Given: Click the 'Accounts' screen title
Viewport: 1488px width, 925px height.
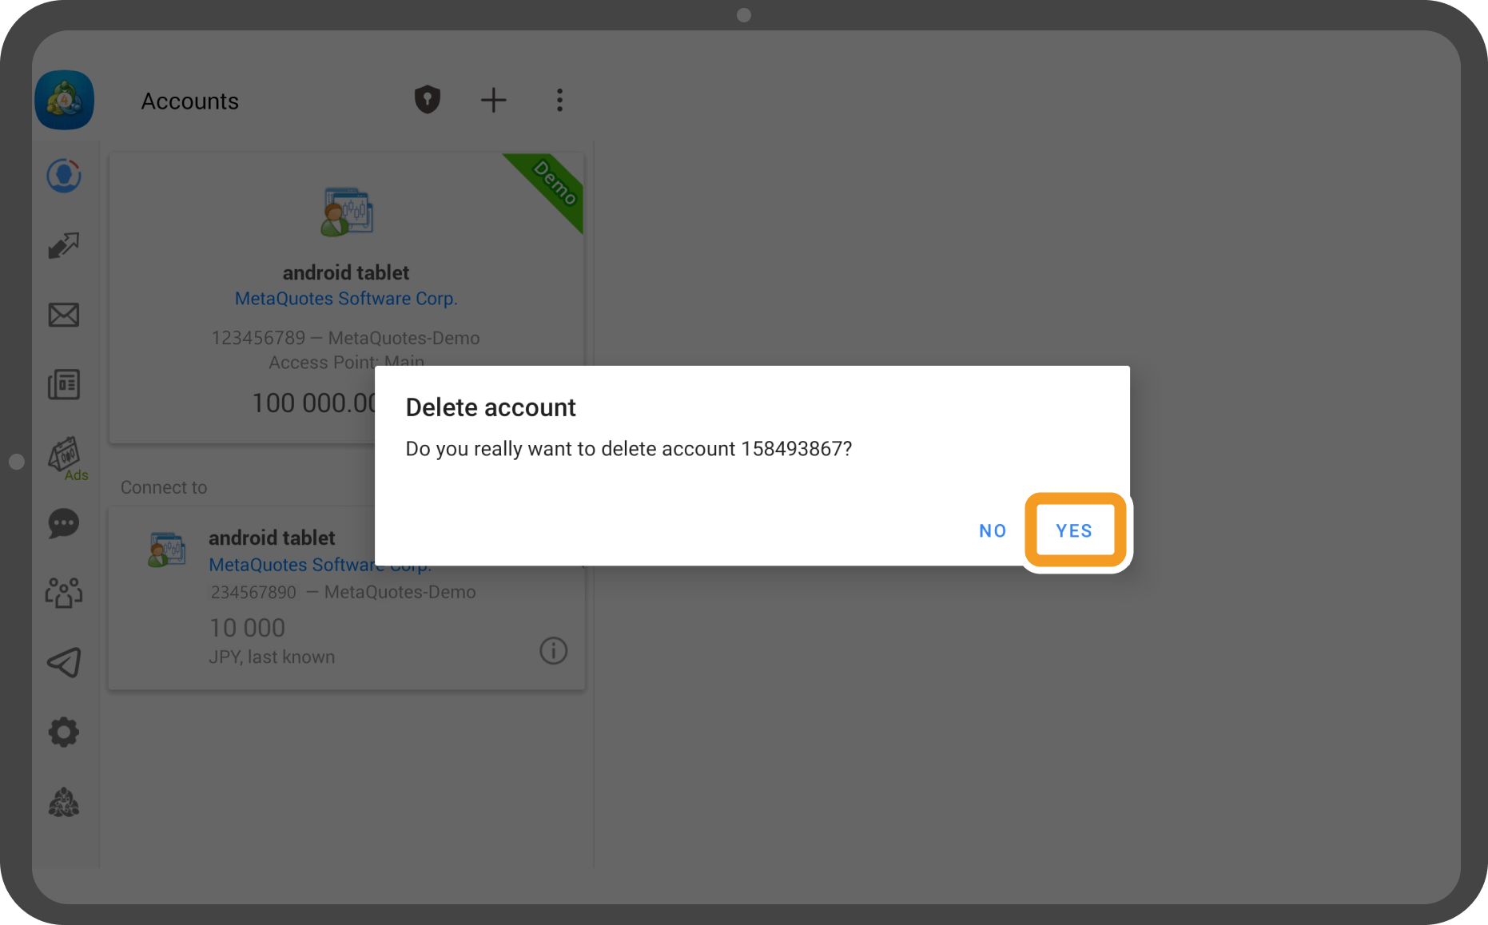Looking at the screenshot, I should pos(190,101).
